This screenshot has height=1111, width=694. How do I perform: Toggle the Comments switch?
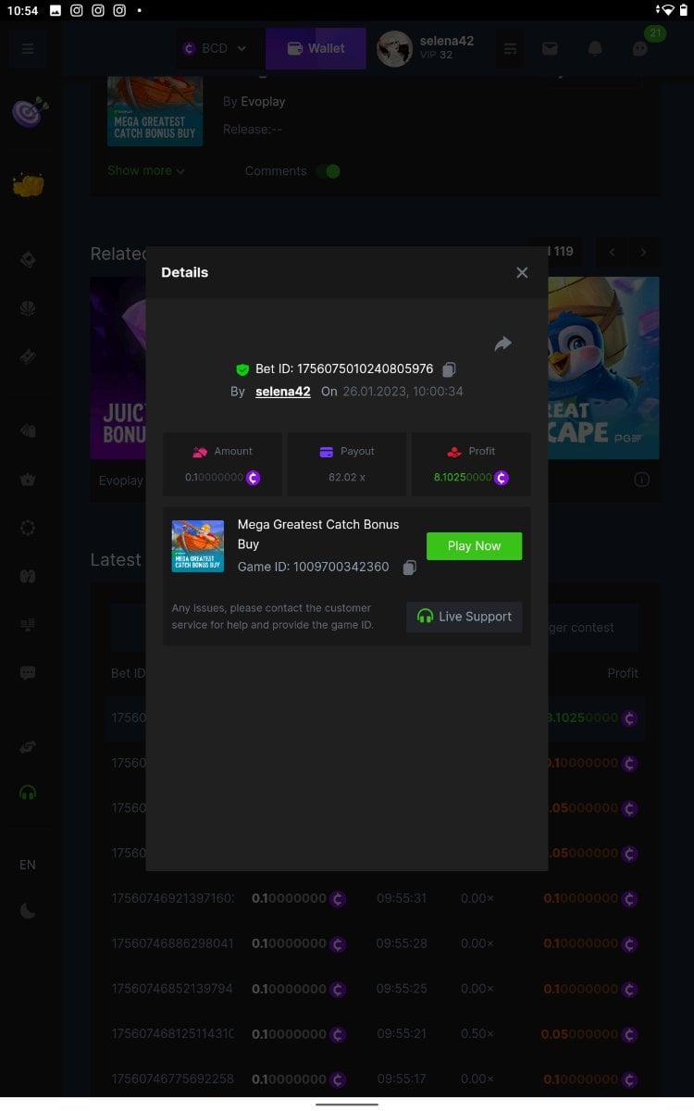pyautogui.click(x=328, y=171)
